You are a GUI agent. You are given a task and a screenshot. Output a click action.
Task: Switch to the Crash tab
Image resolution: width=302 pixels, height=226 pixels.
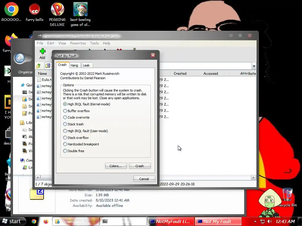(x=63, y=65)
